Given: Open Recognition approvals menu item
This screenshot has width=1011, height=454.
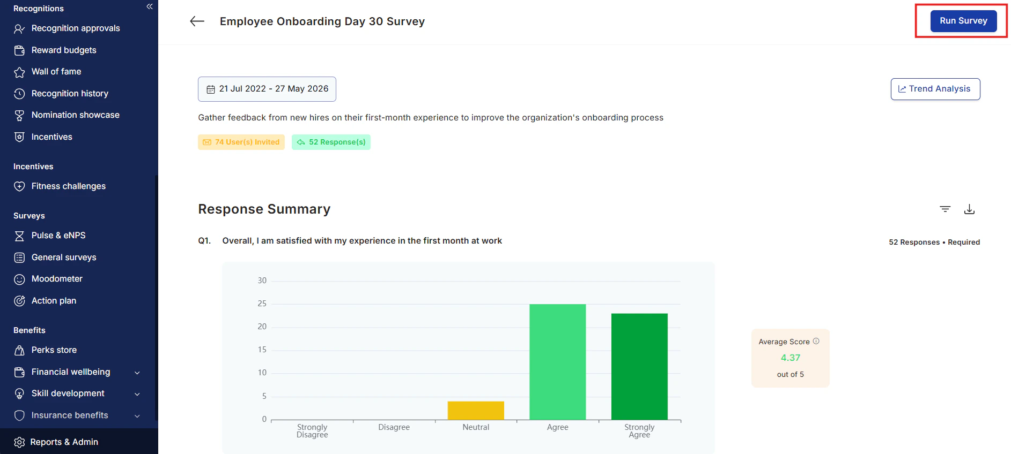Looking at the screenshot, I should (x=76, y=28).
